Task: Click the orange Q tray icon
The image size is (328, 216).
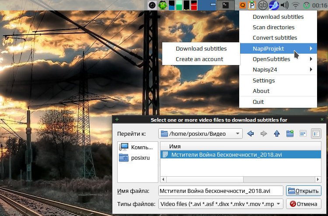Action: pos(242,5)
